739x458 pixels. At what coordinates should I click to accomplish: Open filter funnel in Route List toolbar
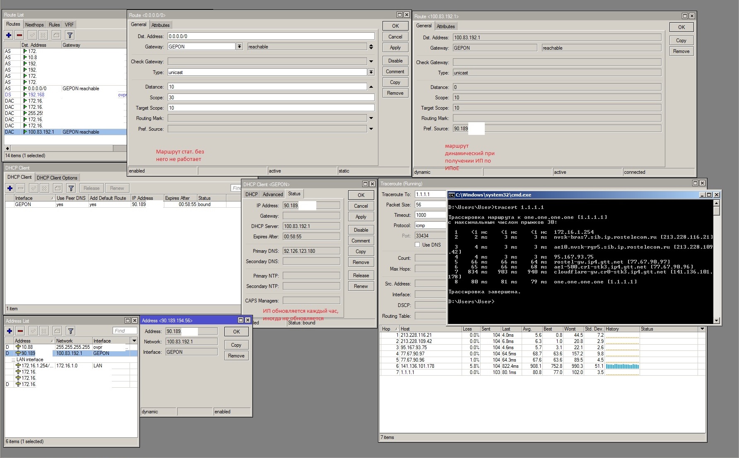click(70, 35)
